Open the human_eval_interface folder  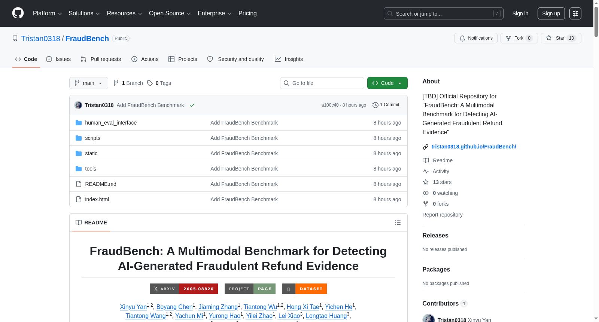(111, 123)
